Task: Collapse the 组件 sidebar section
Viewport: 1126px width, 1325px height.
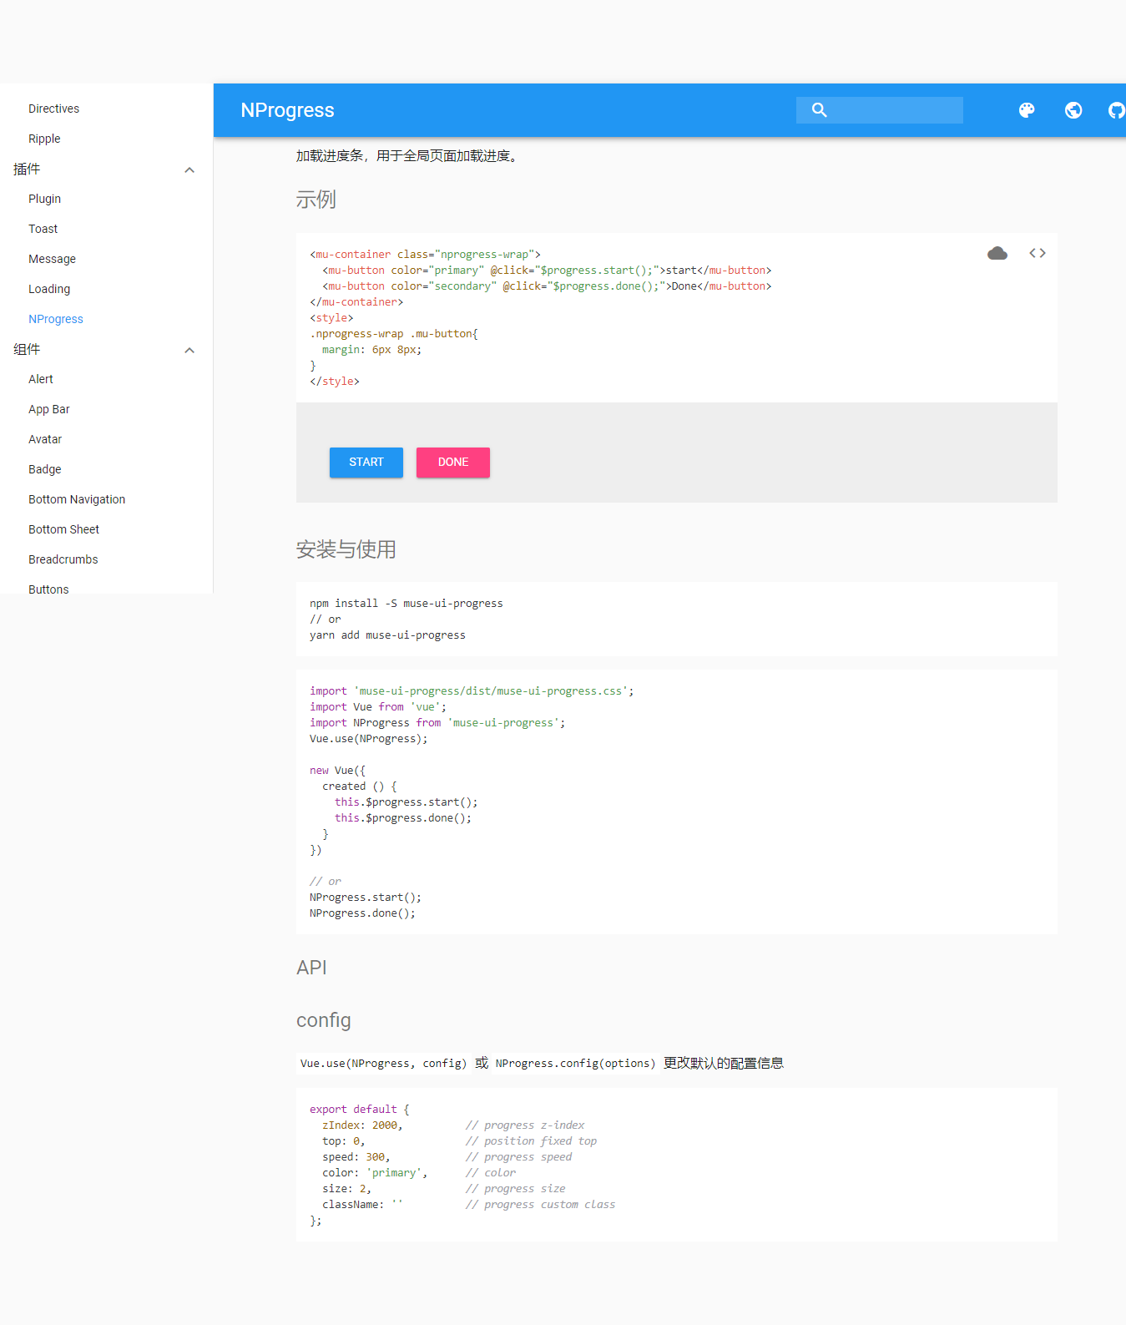Action: click(189, 350)
